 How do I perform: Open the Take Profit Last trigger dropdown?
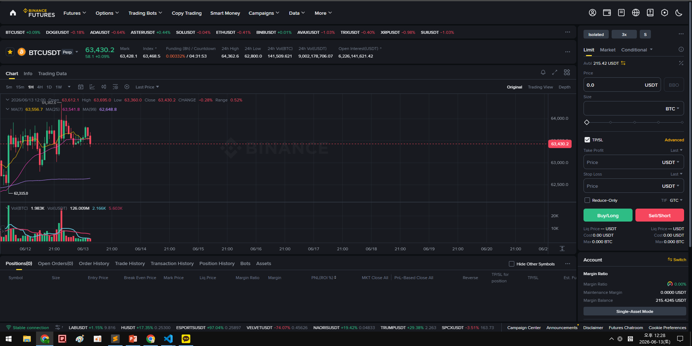[x=676, y=150]
